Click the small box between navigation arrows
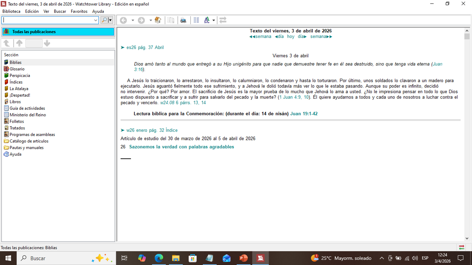This screenshot has height=265, width=472. 34,43
